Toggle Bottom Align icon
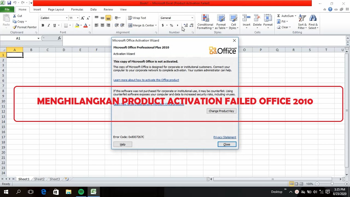350x197 pixels. point(108,18)
